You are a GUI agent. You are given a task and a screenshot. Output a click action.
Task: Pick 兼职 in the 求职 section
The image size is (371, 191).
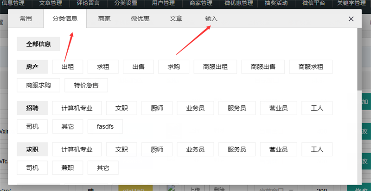[68, 167]
